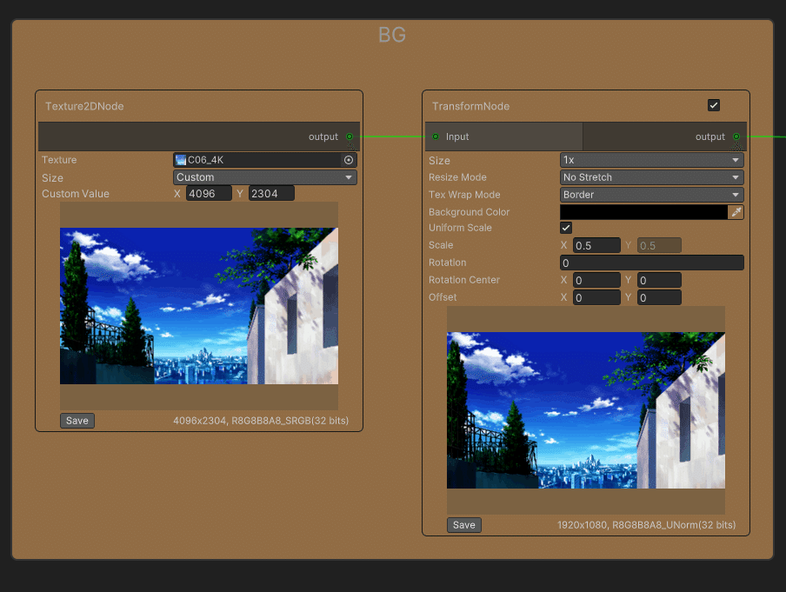Click the Background Color label
Viewport: 786px width, 592px height.
click(x=469, y=212)
